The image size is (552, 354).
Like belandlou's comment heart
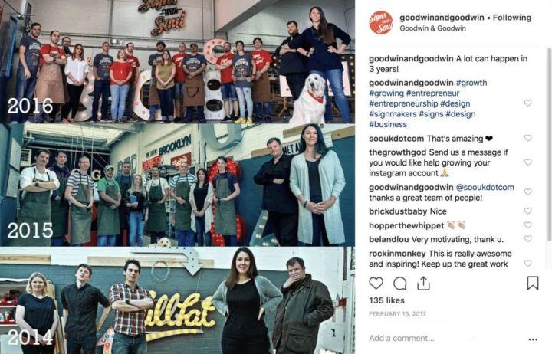pyautogui.click(x=527, y=238)
